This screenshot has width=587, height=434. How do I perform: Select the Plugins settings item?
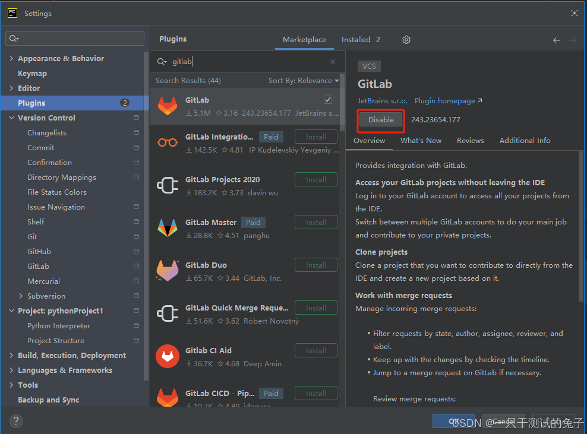(x=74, y=103)
